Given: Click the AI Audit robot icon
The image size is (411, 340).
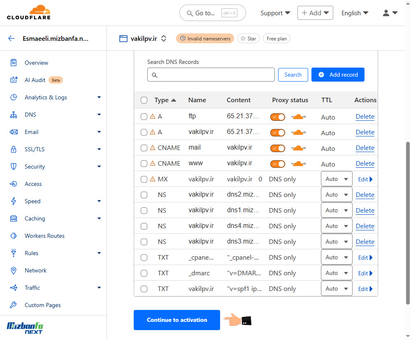Looking at the screenshot, I should (14, 80).
